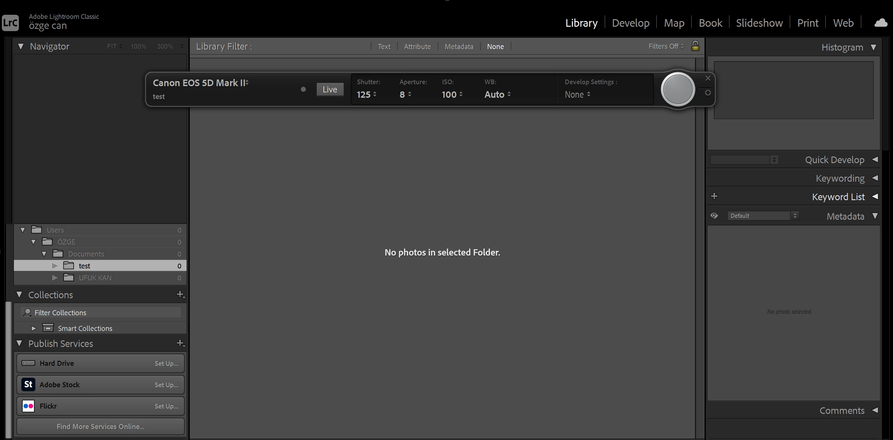This screenshot has height=440, width=893.
Task: Collapse the Documents folder tree
Action: [x=44, y=254]
